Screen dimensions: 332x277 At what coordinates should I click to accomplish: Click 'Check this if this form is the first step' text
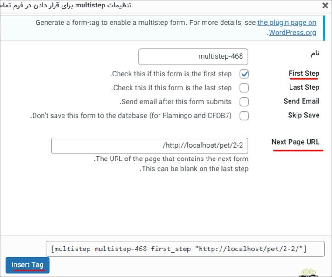[171, 74]
